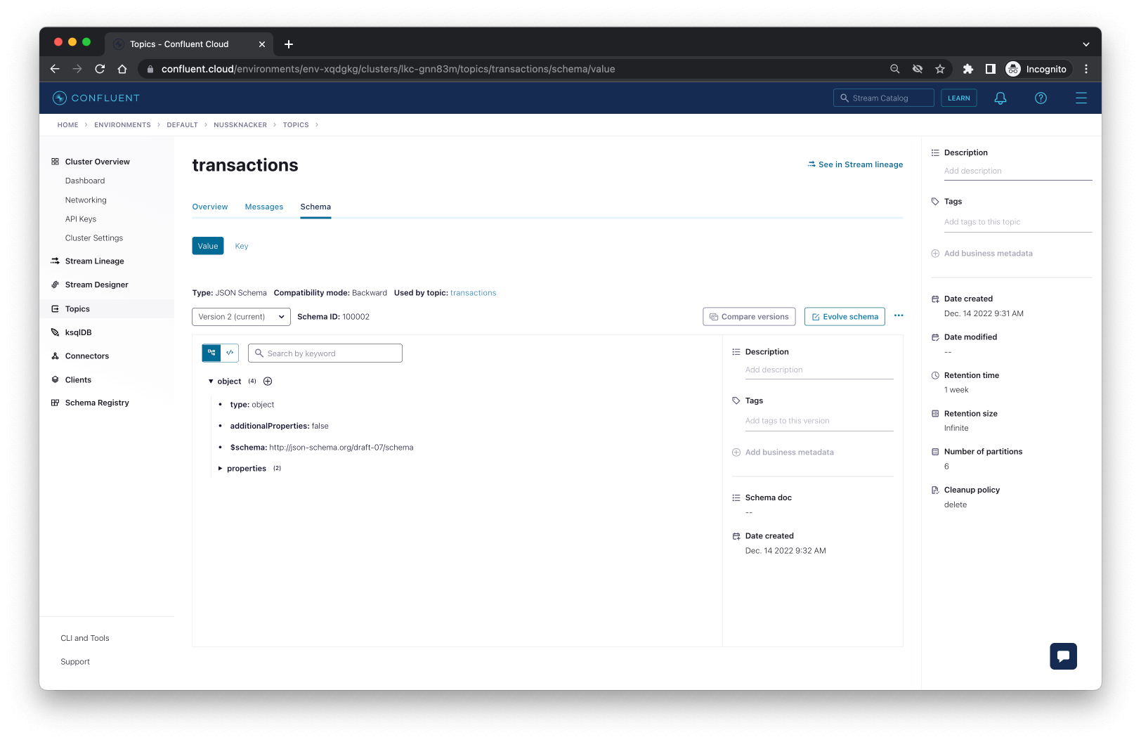Open the Version 2 (current) dropdown
This screenshot has width=1141, height=742.
tap(241, 317)
